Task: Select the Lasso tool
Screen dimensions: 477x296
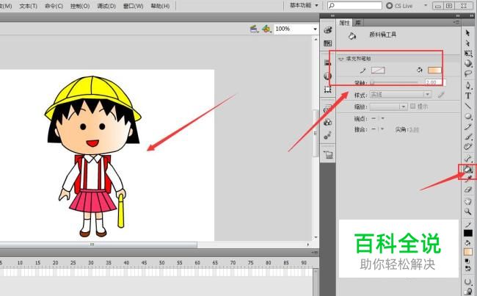Action: pos(468,73)
